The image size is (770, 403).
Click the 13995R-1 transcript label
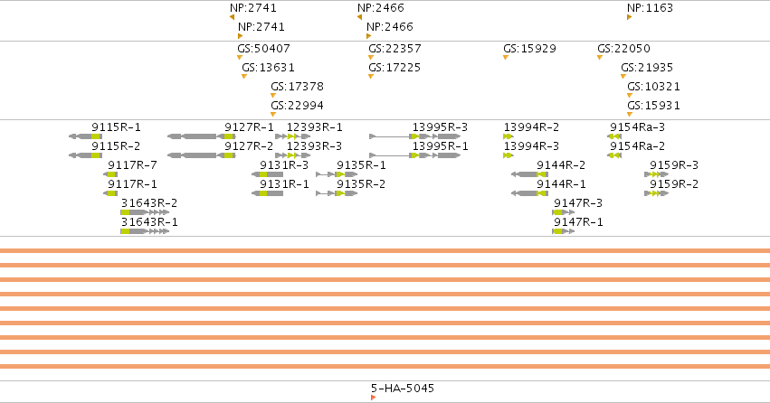click(x=440, y=146)
